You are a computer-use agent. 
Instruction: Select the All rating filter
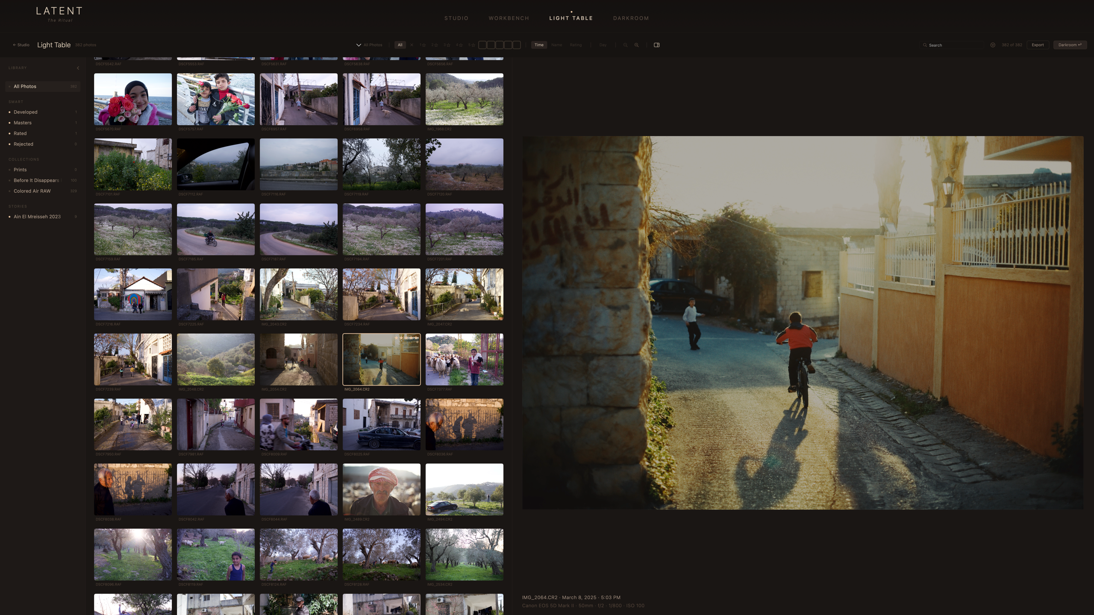point(400,45)
